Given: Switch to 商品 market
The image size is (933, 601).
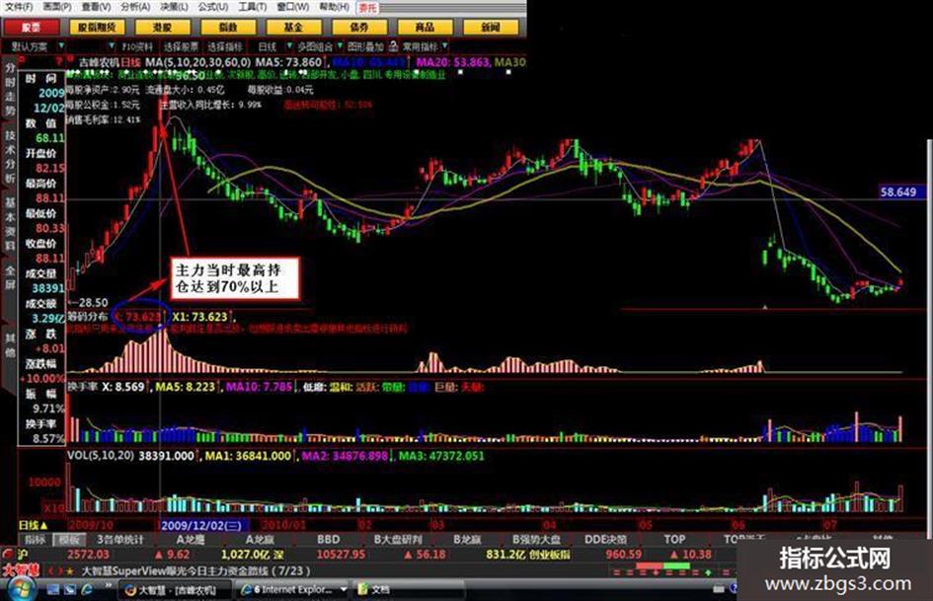Looking at the screenshot, I should pyautogui.click(x=425, y=28).
